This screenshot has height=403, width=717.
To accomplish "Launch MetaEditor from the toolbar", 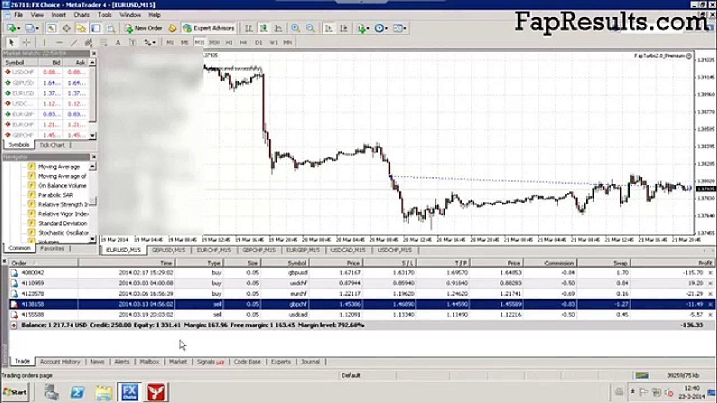I will pos(173,28).
